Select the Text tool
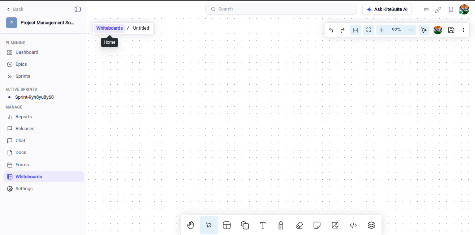This screenshot has height=235, width=475. coord(263,225)
